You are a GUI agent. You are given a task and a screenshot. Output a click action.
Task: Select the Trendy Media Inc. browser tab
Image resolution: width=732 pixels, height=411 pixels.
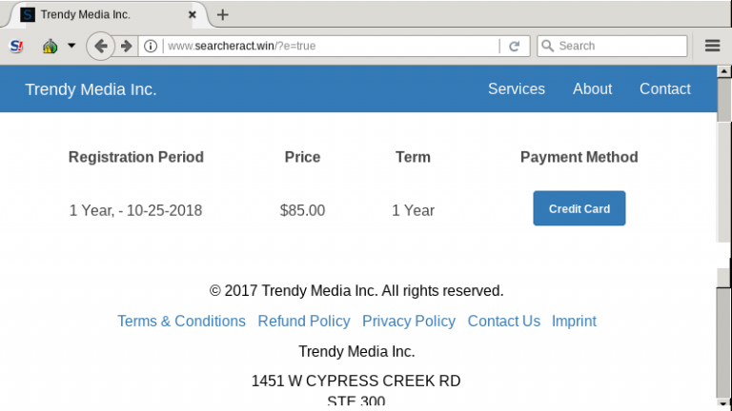pos(107,15)
